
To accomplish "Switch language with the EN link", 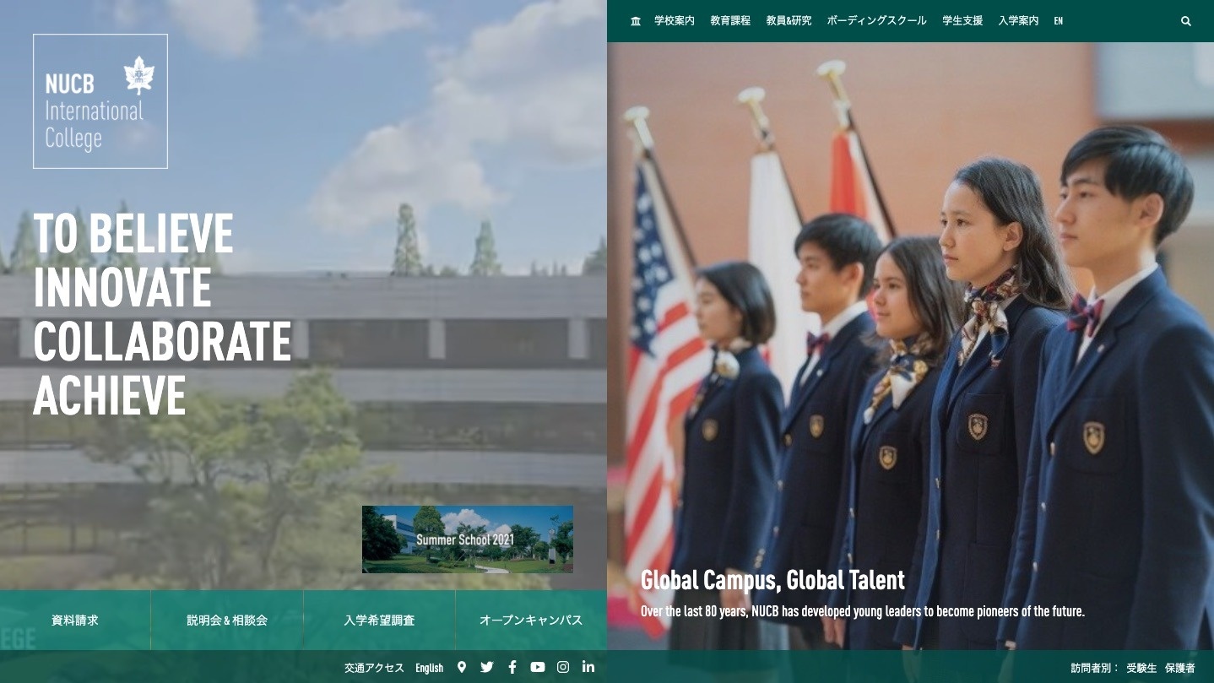I will pyautogui.click(x=1058, y=21).
